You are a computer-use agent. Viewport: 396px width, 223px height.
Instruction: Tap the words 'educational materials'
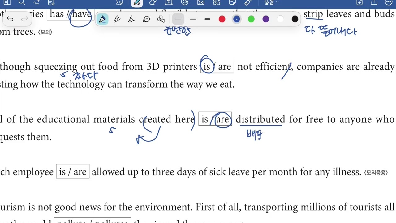[86, 119]
